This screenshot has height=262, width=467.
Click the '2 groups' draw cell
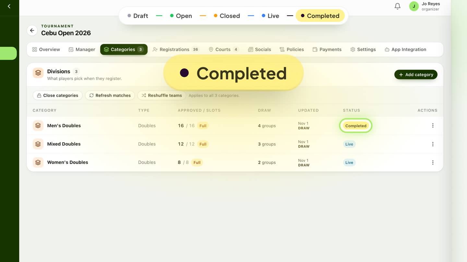[267, 163]
